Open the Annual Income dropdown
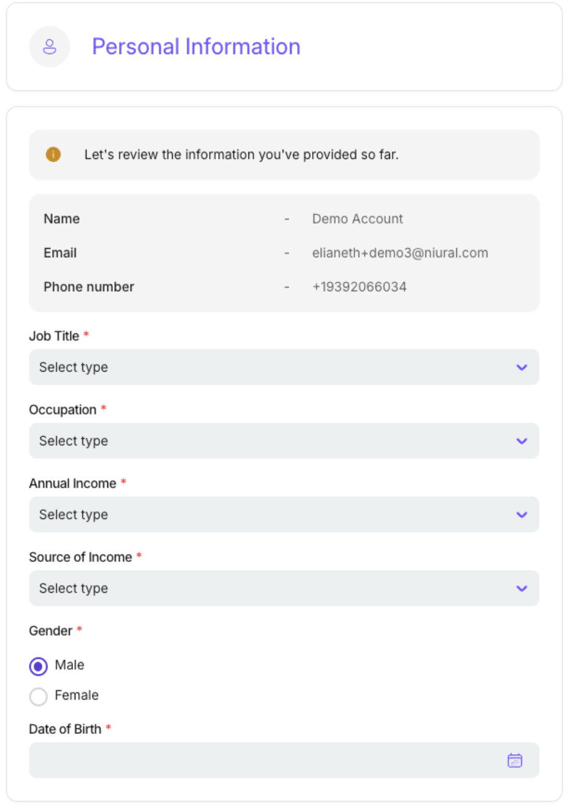 click(270, 515)
